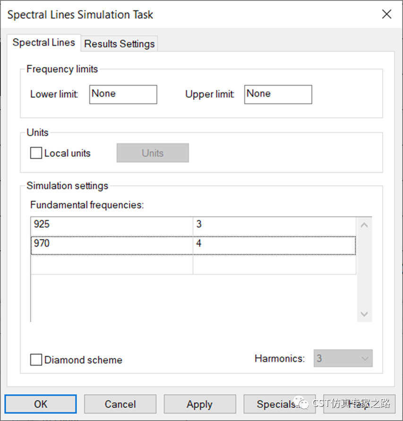
Task: Click the Apply button
Action: (199, 404)
